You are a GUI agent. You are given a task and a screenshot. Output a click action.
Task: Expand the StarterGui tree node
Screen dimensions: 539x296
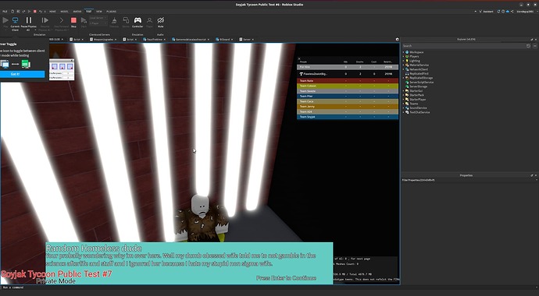point(404,91)
